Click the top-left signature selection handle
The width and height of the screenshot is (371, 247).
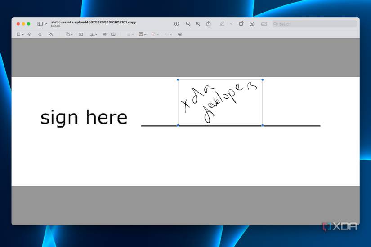[178, 79]
